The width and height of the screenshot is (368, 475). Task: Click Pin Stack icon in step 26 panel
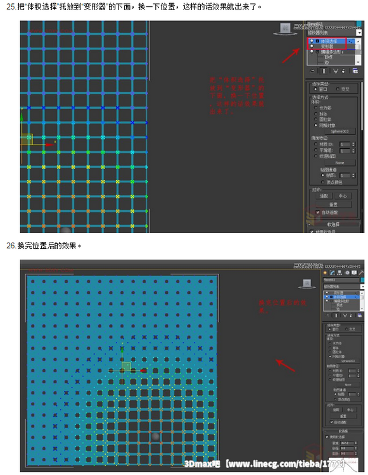click(x=327, y=315)
